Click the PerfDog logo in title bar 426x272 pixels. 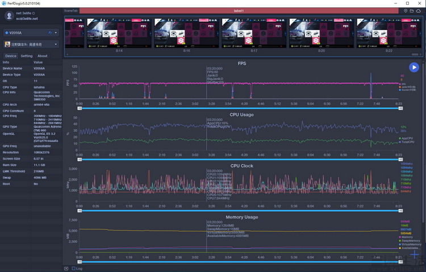(x=4, y=3)
